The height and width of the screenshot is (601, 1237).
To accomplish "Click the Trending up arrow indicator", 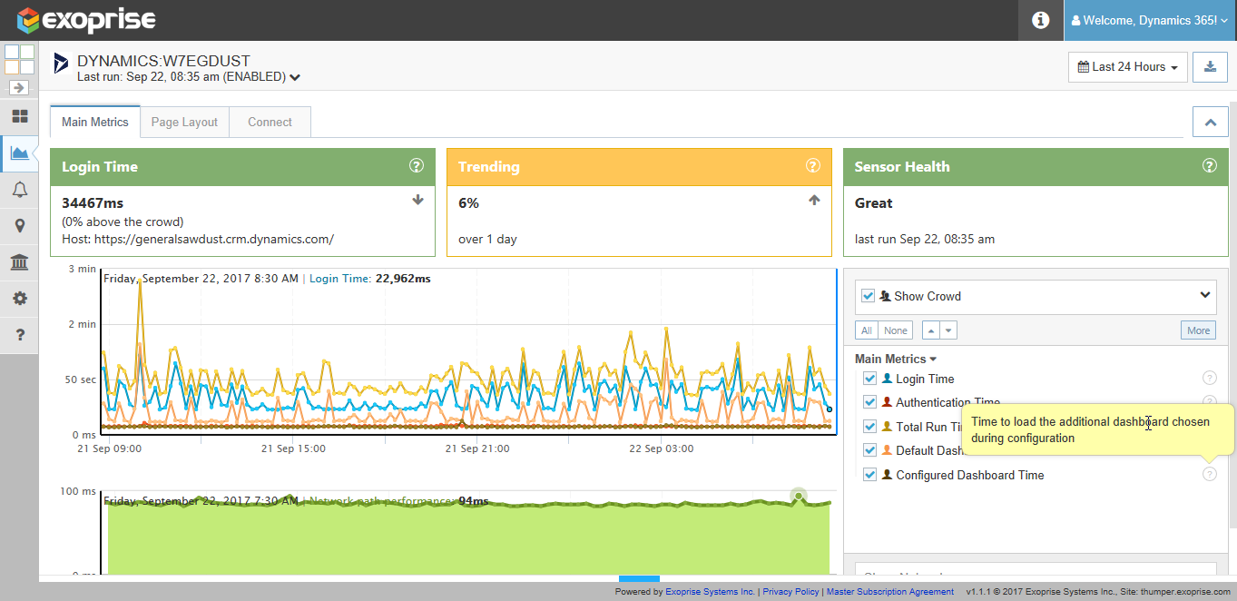I will (814, 200).
